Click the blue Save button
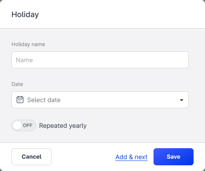 pos(174,157)
